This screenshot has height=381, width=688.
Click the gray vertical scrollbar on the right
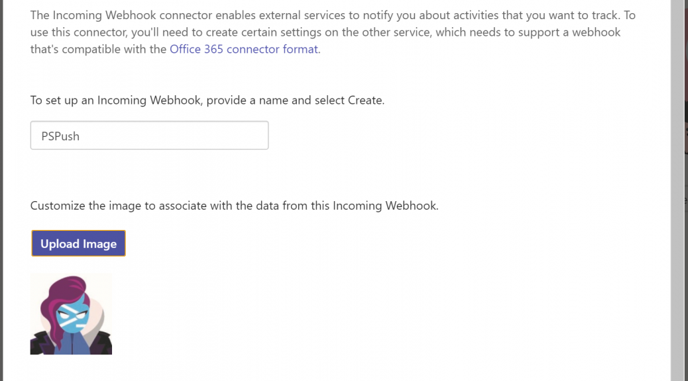coord(677,190)
